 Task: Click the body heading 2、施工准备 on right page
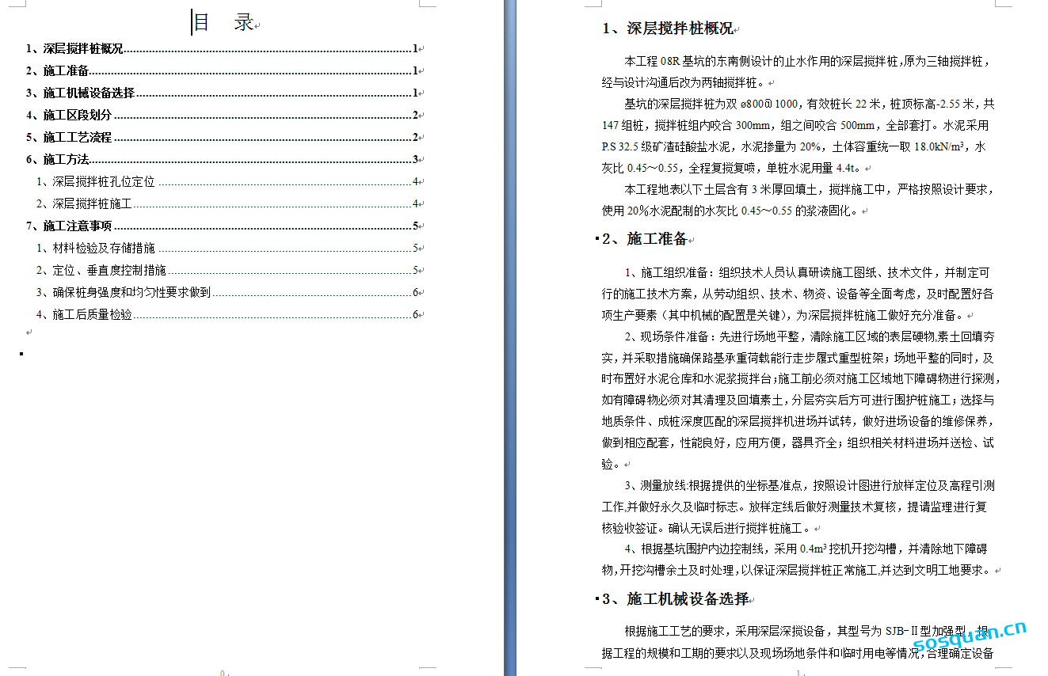tap(644, 239)
